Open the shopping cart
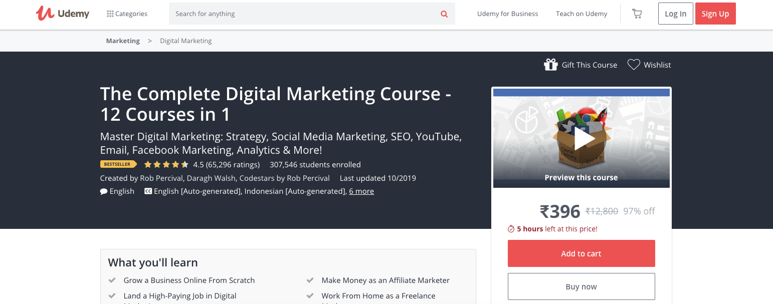773x304 pixels. click(x=637, y=13)
